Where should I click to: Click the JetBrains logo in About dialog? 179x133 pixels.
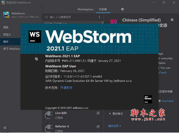coord(148,99)
